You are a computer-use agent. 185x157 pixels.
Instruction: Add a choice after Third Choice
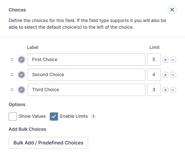pos(165,90)
